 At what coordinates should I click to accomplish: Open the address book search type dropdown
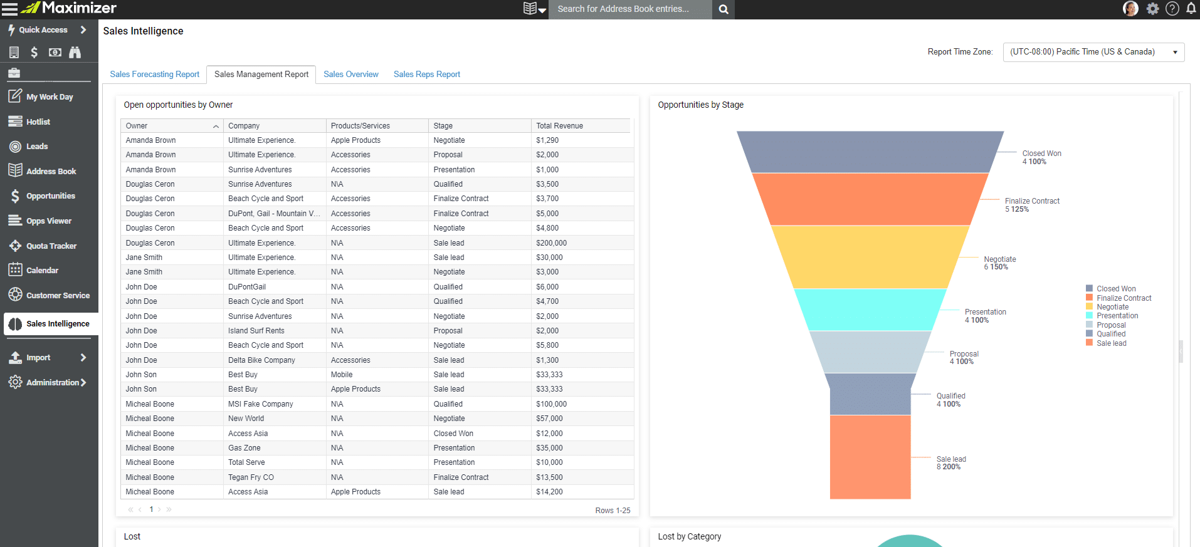(x=535, y=9)
